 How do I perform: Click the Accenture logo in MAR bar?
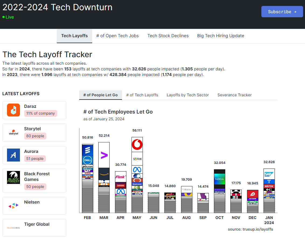pyautogui.click(x=104, y=155)
